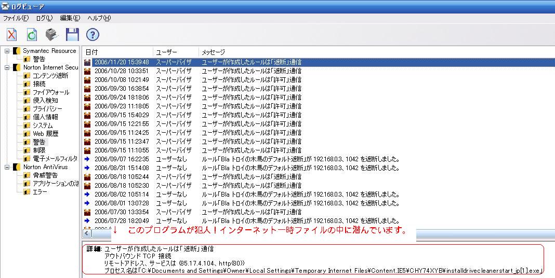Select the log entry 2006/09/15 15:40:29
The height and width of the screenshot is (278, 555).
point(319,115)
